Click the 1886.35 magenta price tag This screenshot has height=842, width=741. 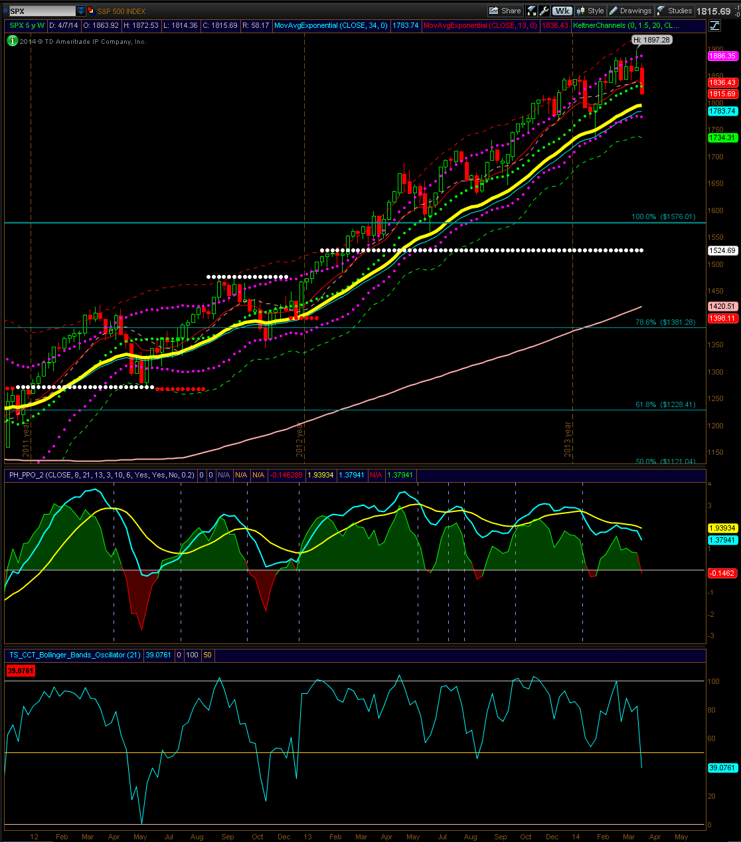[x=722, y=56]
